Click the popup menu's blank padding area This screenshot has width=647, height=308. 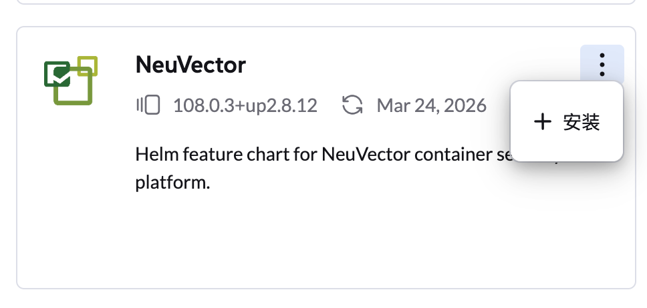(567, 150)
